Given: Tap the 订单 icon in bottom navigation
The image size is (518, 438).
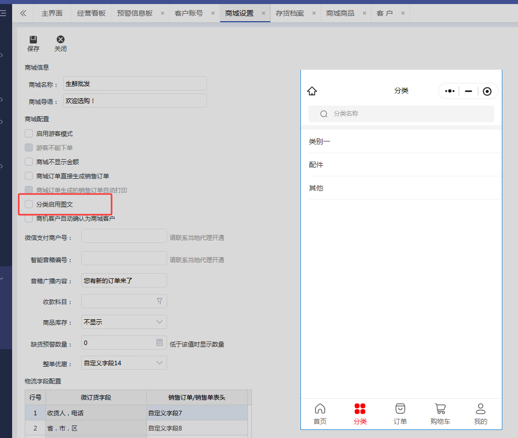Looking at the screenshot, I should pyautogui.click(x=400, y=409).
